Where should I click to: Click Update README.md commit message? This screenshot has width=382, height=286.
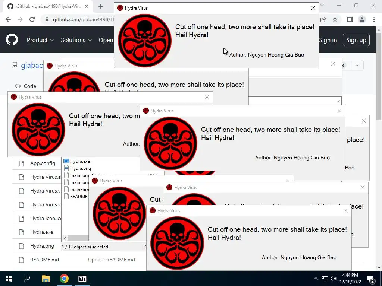tap(111, 260)
